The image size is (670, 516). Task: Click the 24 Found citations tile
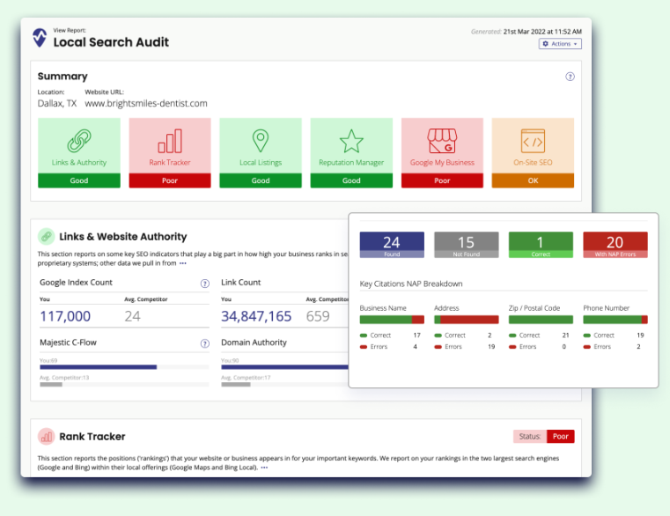pyautogui.click(x=392, y=245)
